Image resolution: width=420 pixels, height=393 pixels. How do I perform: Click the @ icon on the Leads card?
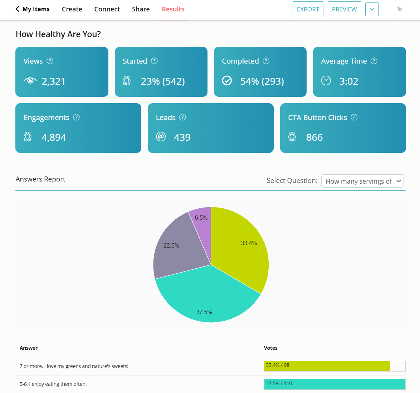point(161,137)
